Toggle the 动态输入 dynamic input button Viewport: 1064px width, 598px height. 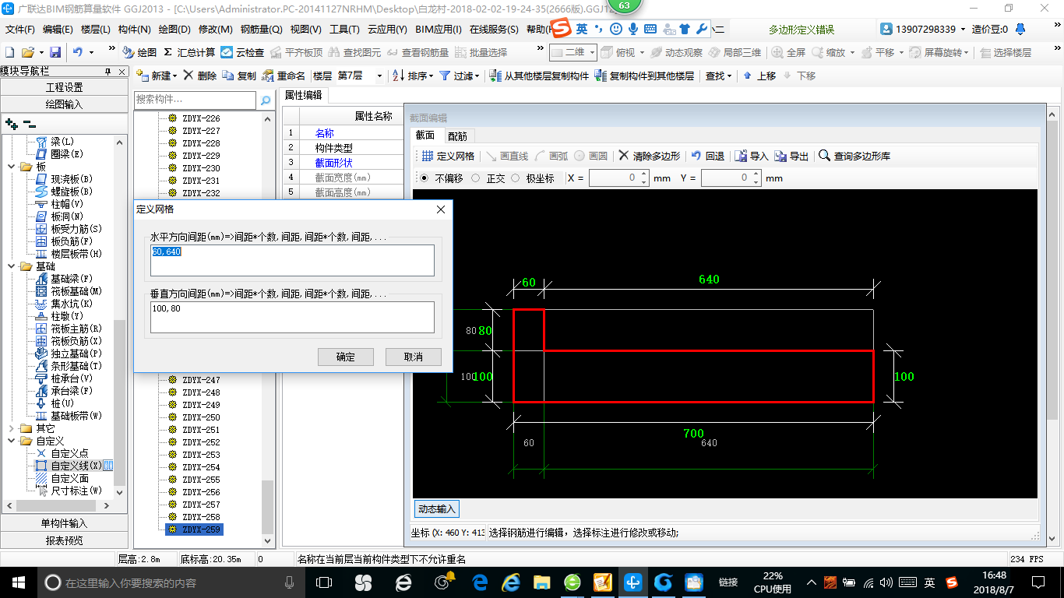click(436, 508)
